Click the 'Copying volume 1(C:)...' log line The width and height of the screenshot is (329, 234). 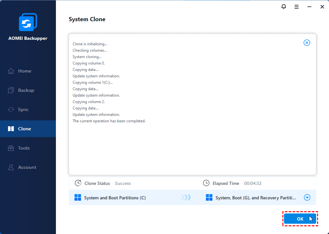93,82
